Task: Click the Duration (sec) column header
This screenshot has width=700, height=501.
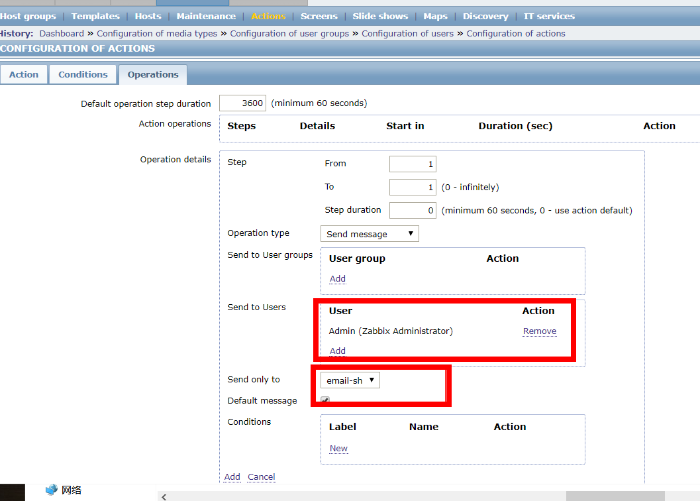Action: (515, 126)
